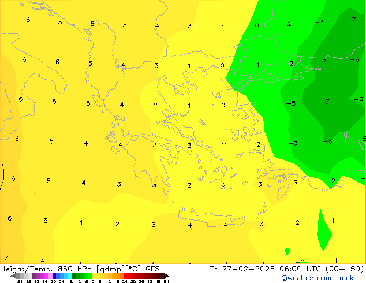Click the "[°C]" unit label

click(133, 269)
